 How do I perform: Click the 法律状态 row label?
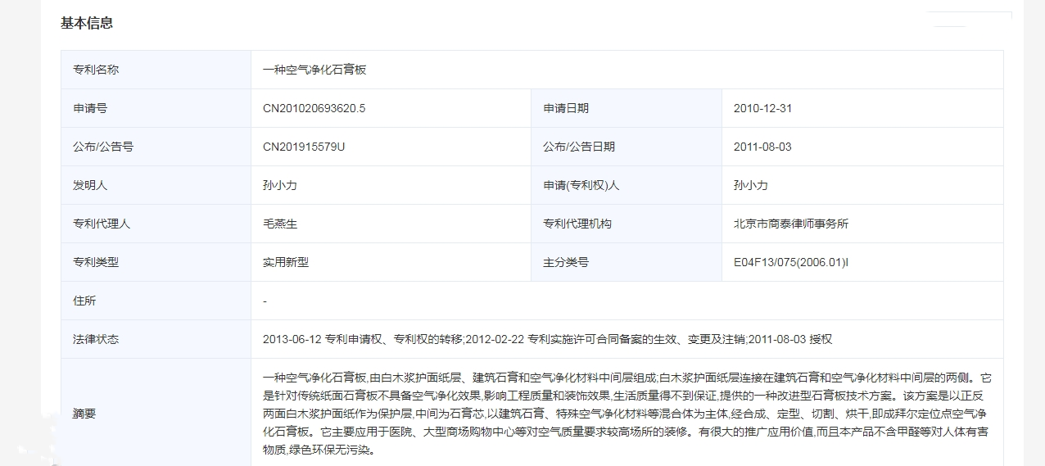point(96,339)
